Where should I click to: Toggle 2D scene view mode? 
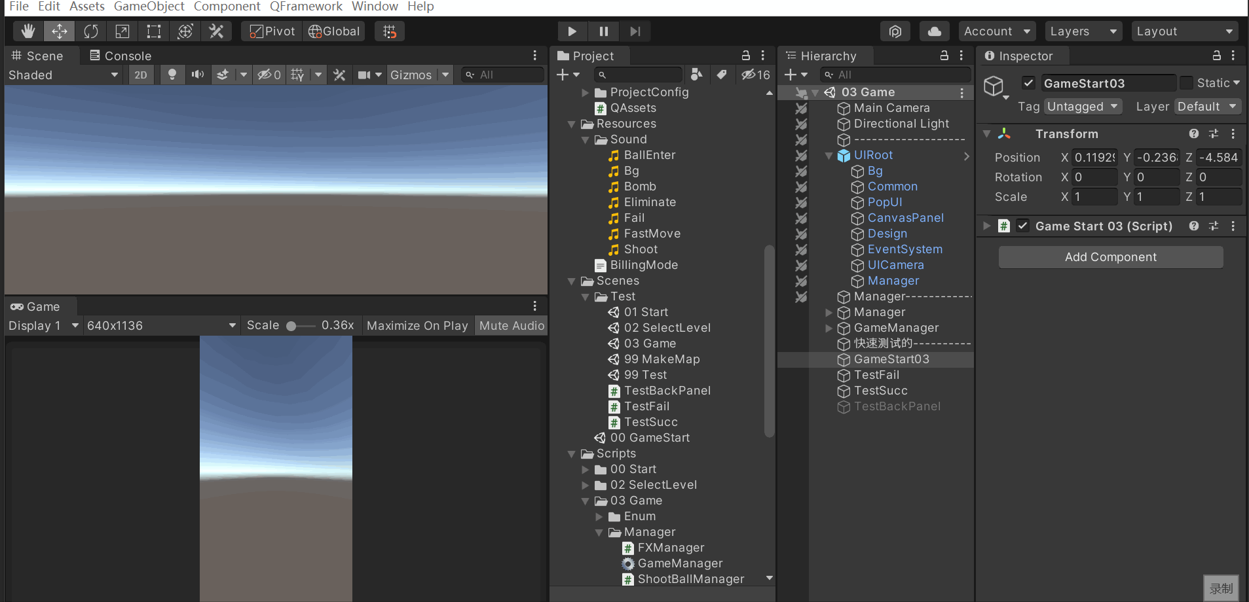141,75
